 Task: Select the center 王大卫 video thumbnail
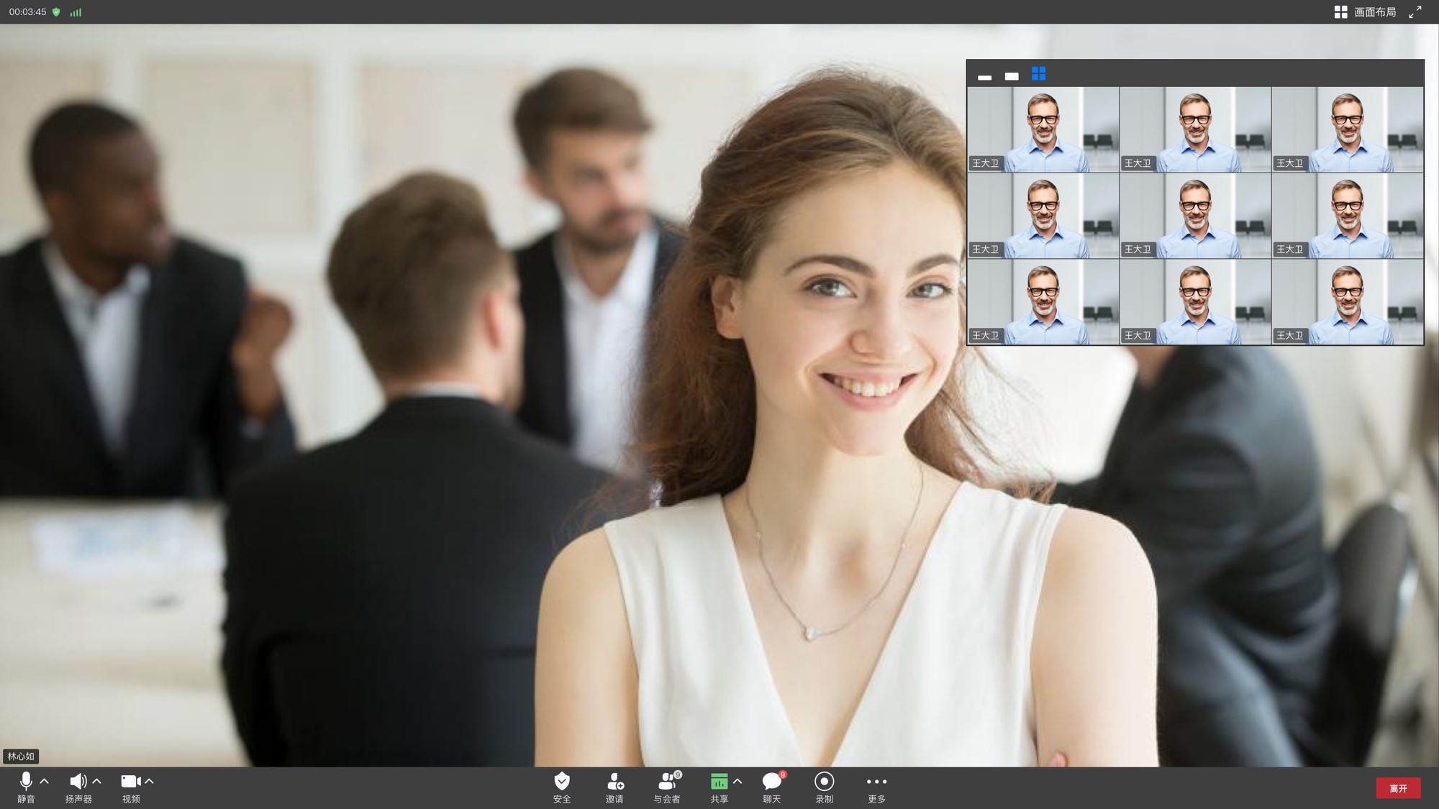(x=1196, y=216)
